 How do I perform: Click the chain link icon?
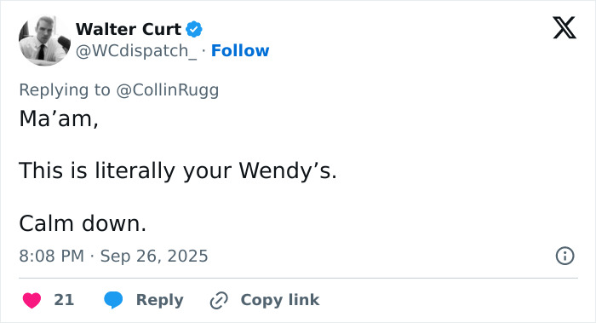[219, 300]
